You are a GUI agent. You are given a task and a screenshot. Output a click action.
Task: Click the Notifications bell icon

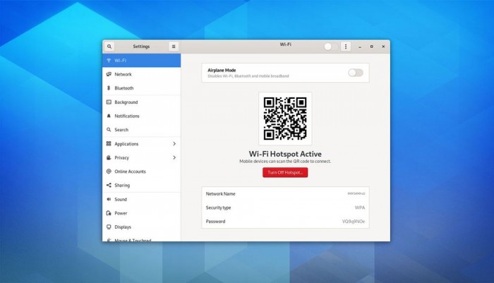(109, 116)
